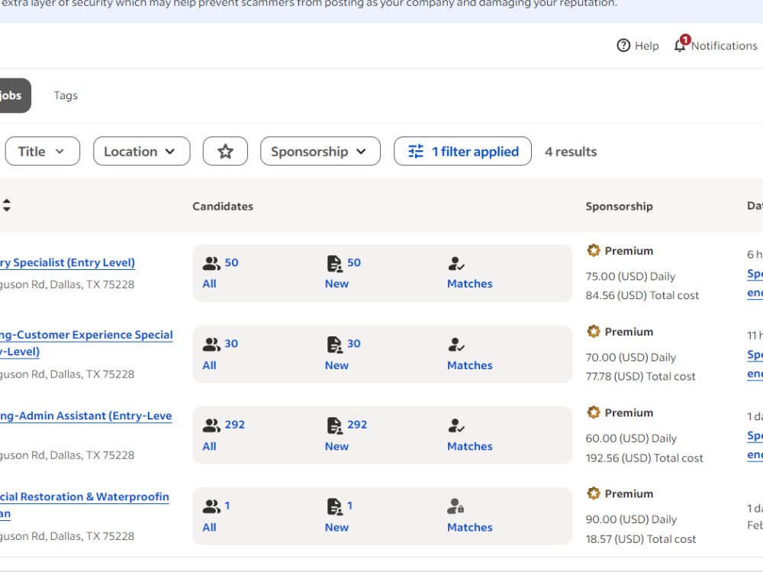Open Customer Experience Specialist job link
Screen dimensions: 763x572
[86, 343]
